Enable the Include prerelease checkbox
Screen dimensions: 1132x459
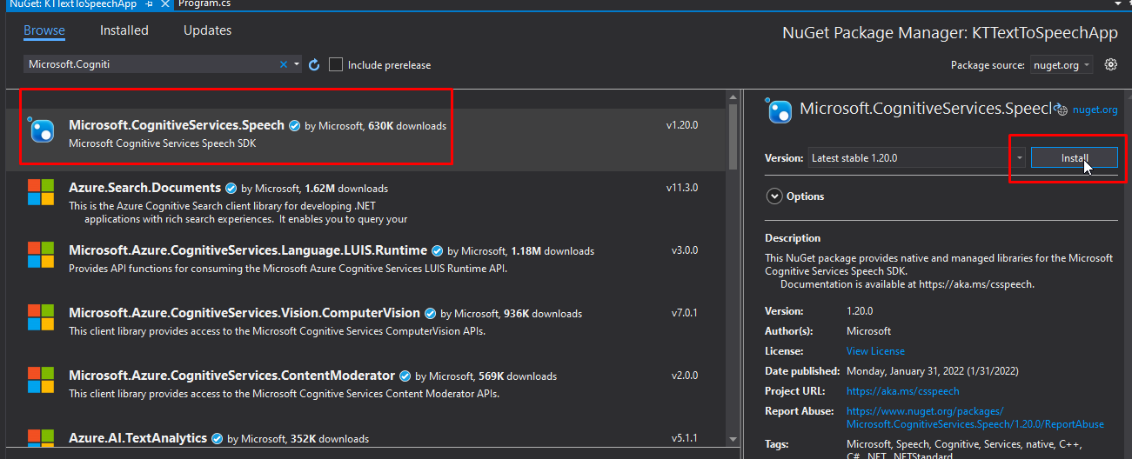click(x=336, y=64)
